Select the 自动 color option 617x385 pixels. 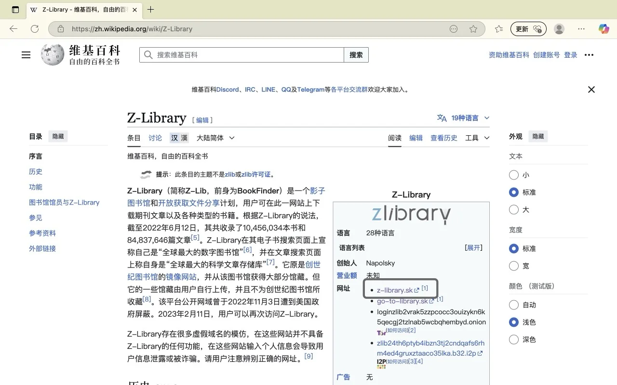click(x=514, y=305)
